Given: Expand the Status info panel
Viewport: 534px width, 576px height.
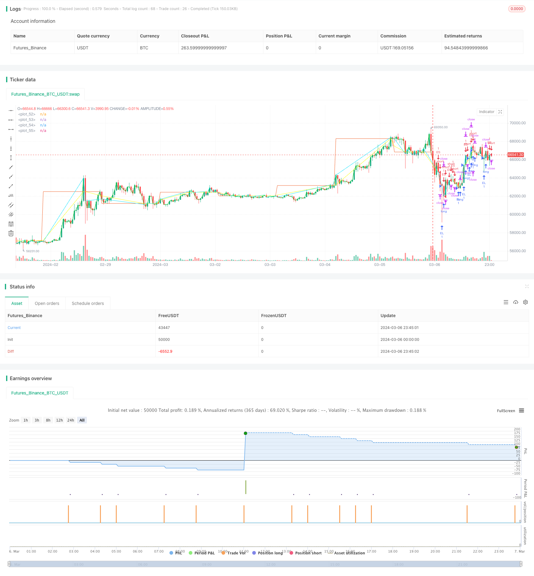Looking at the screenshot, I should pyautogui.click(x=527, y=286).
